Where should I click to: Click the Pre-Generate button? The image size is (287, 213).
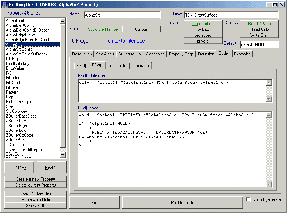[x=183, y=203]
